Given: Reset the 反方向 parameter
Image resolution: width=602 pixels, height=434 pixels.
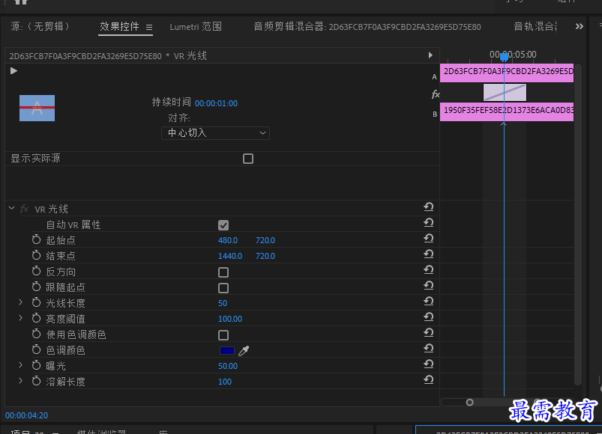Looking at the screenshot, I should coord(429,270).
